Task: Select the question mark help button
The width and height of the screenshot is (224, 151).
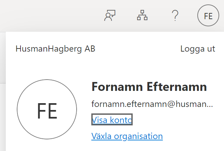Action: (x=175, y=15)
